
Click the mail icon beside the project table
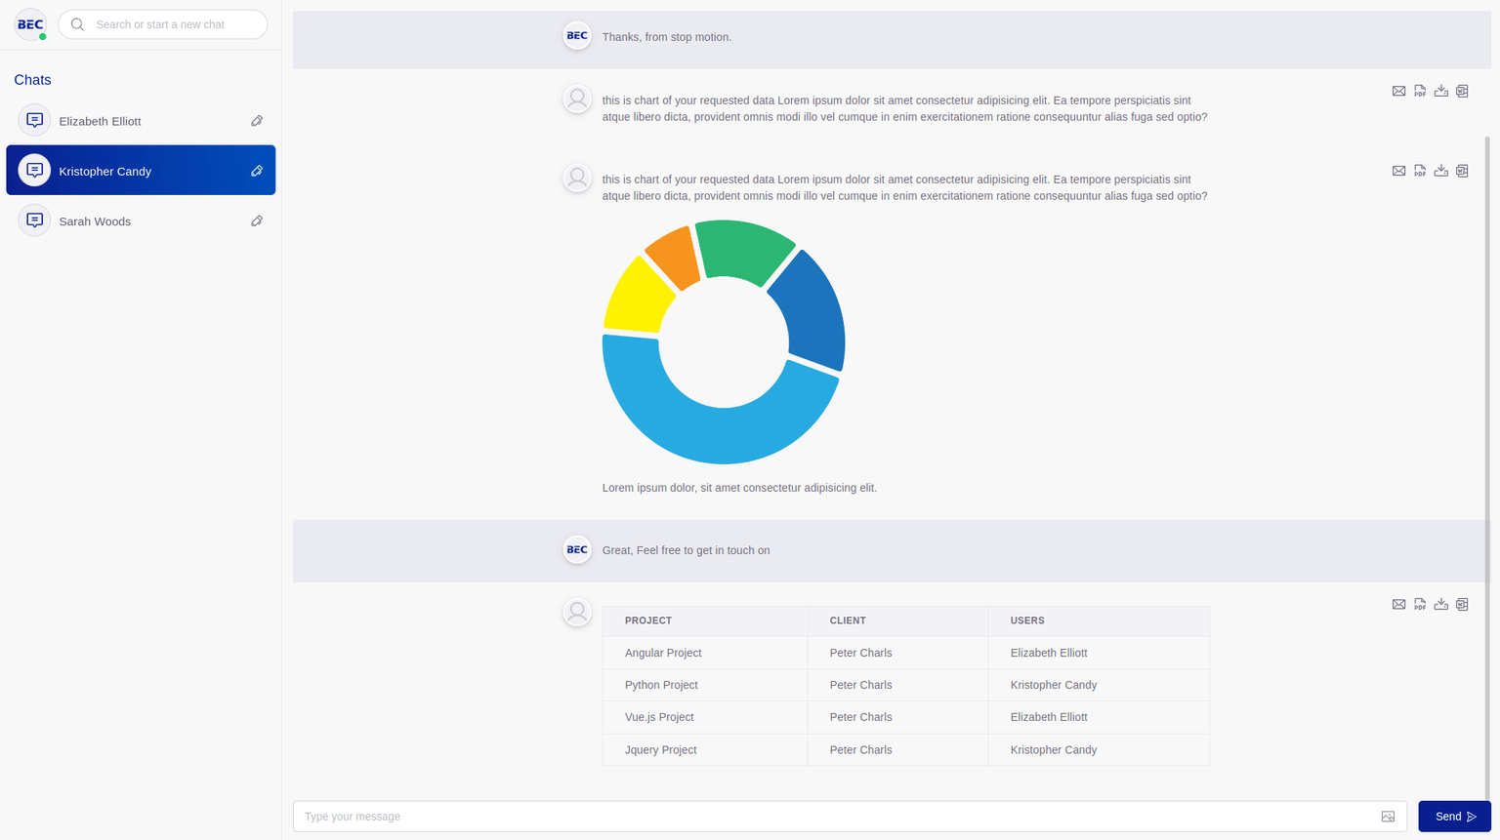click(1398, 605)
